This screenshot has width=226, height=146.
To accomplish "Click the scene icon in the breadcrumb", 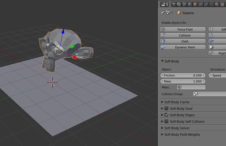I will tap(168, 13).
